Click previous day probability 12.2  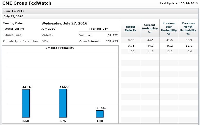click(170, 52)
